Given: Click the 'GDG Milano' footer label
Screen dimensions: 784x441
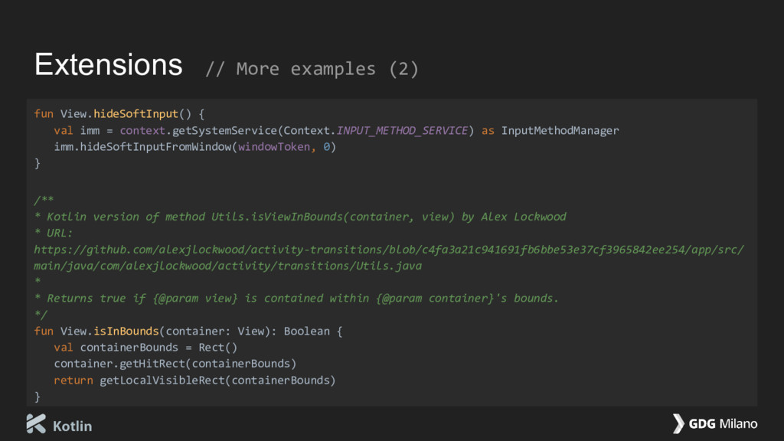Looking at the screenshot, I should 723,424.
